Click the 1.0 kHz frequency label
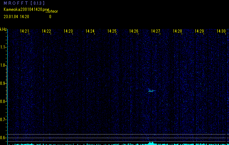This screenshot has width=229, height=145. [3, 65]
